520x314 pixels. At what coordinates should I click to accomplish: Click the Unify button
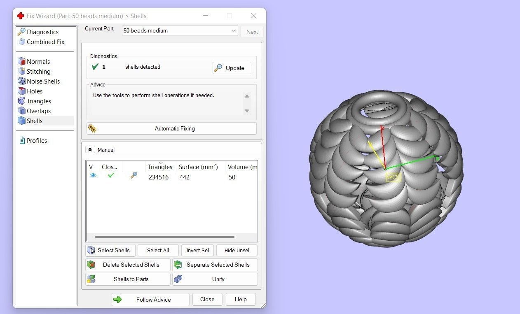(x=215, y=279)
